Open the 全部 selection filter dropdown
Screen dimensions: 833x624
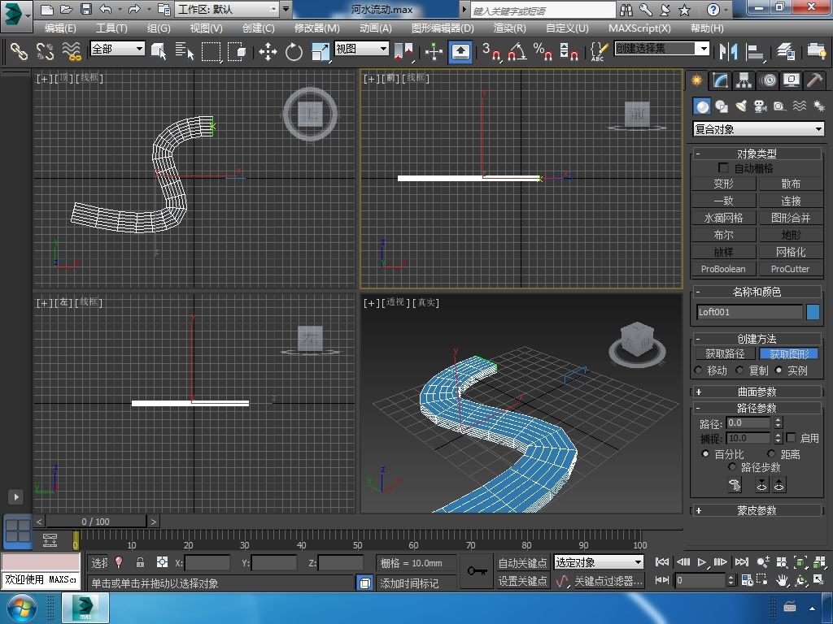click(x=117, y=49)
